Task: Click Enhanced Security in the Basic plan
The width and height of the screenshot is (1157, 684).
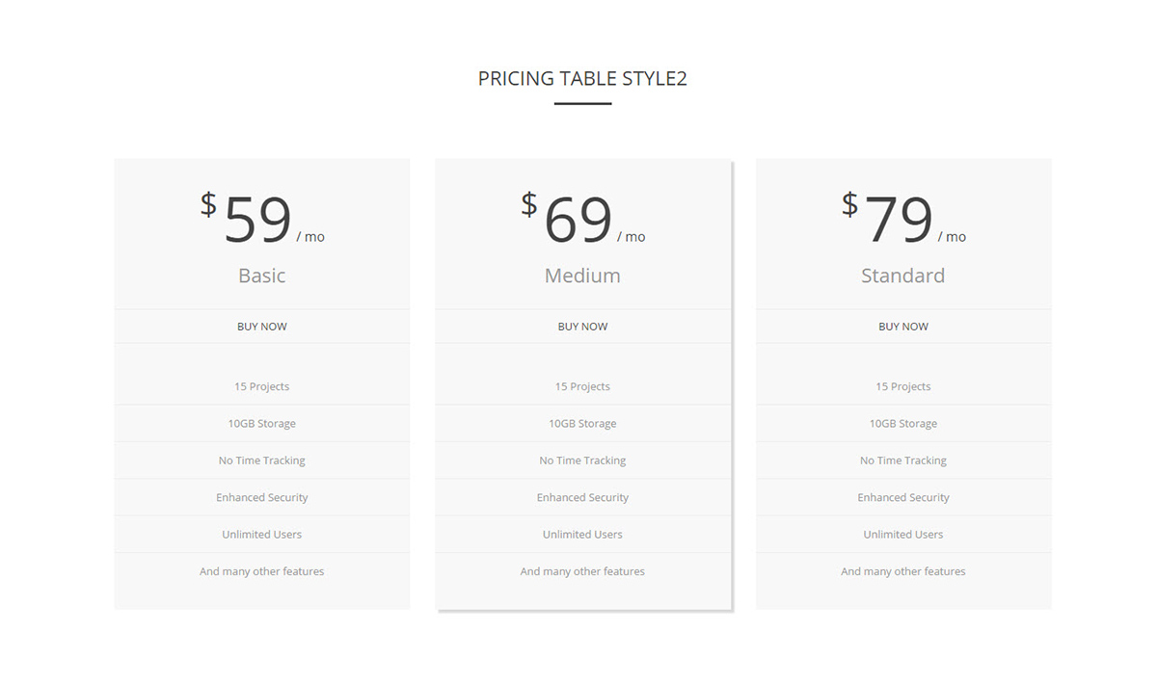Action: [x=262, y=497]
